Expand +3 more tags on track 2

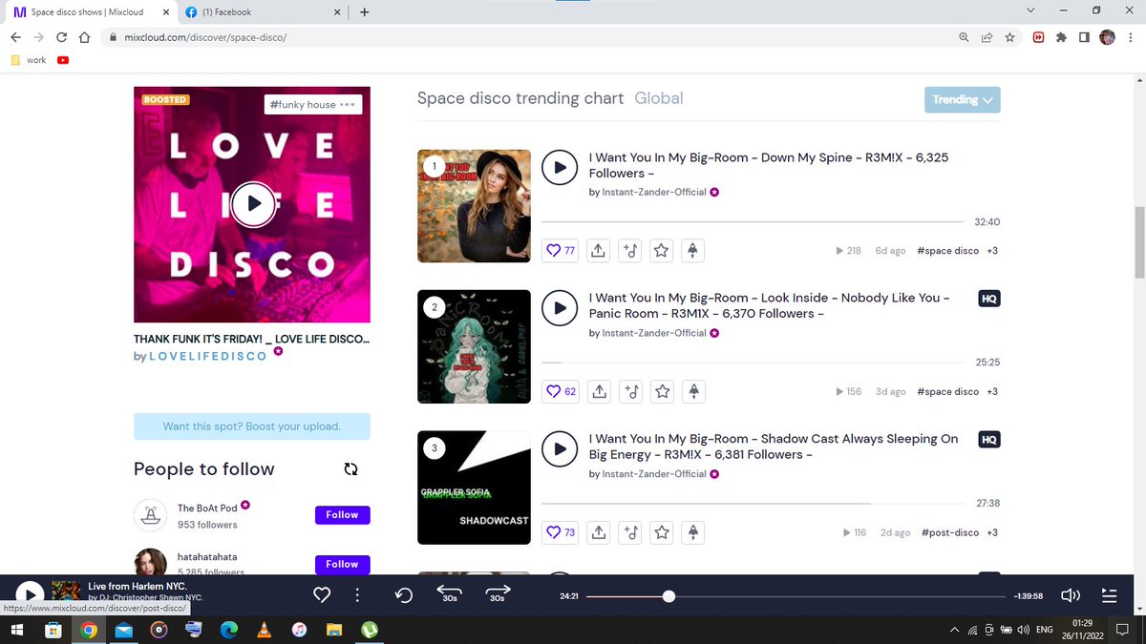pyautogui.click(x=992, y=391)
